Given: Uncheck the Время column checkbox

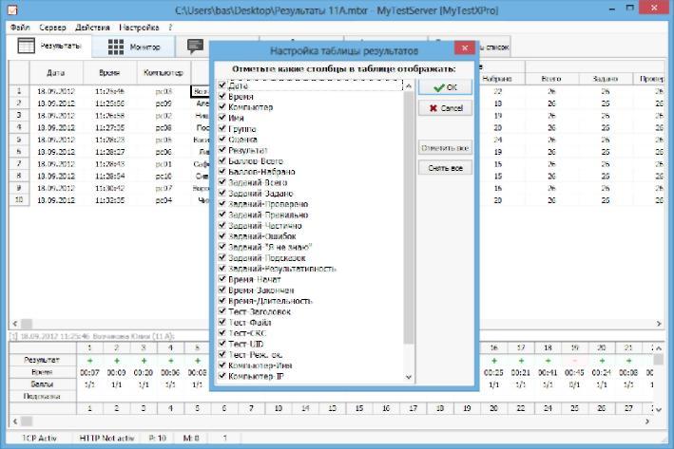Looking at the screenshot, I should (221, 96).
